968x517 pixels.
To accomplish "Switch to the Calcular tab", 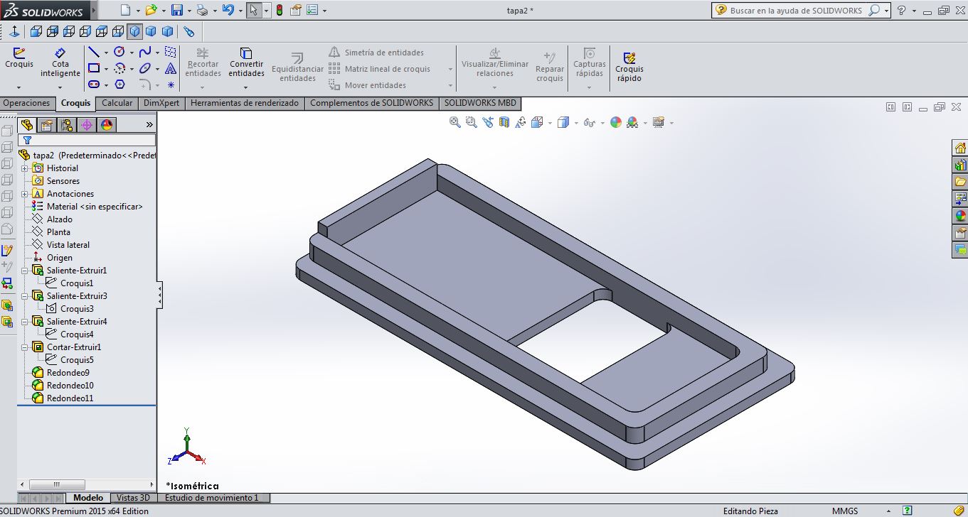I will [117, 103].
